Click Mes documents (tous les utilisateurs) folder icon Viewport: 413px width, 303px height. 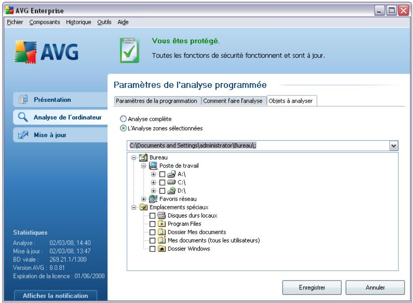point(161,240)
